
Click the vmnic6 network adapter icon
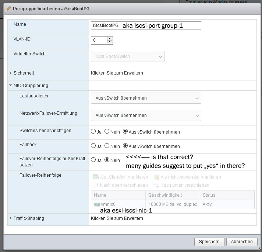[96, 204]
